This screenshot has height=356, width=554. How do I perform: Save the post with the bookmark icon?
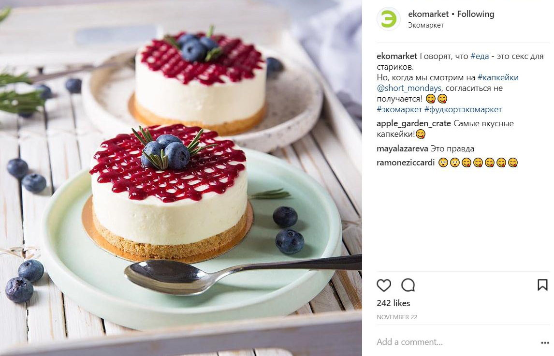click(542, 284)
